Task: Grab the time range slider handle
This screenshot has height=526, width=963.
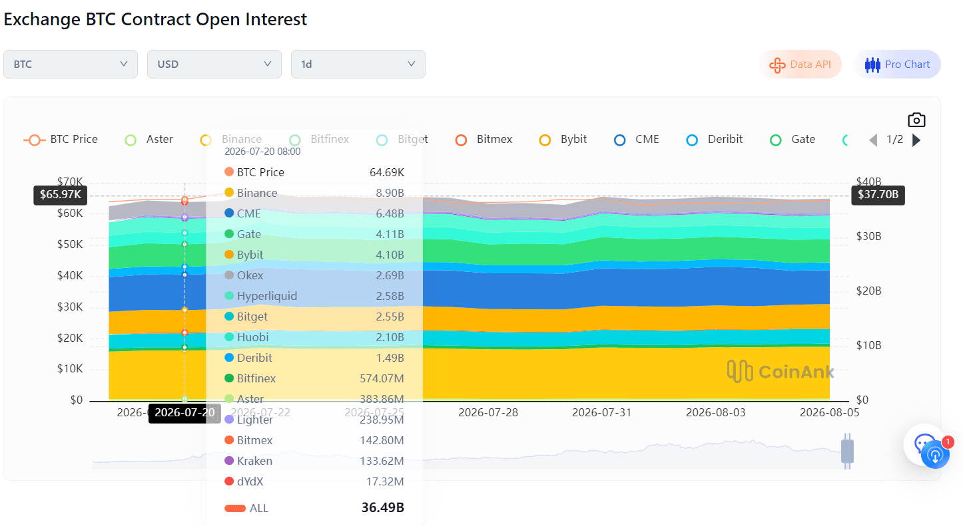Action: pyautogui.click(x=847, y=451)
